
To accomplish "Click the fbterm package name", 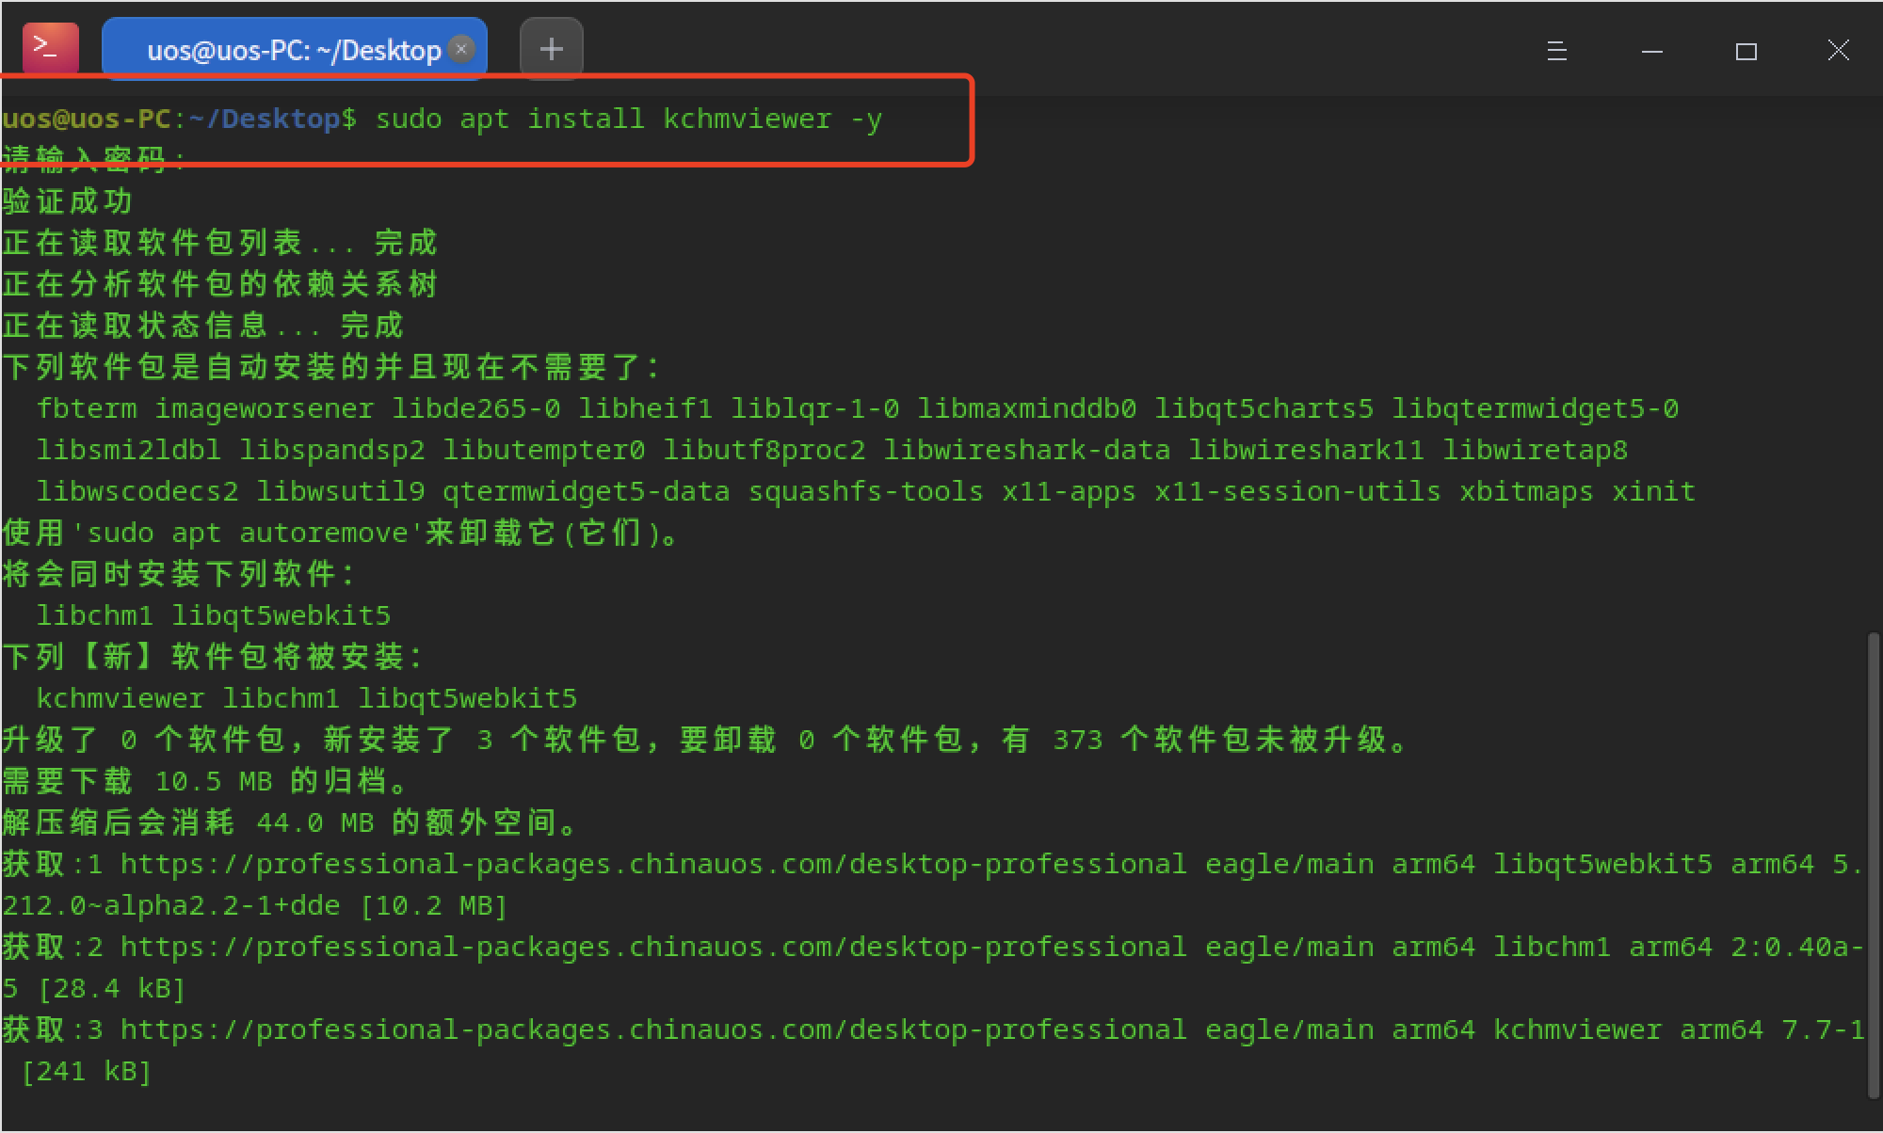I will [87, 409].
